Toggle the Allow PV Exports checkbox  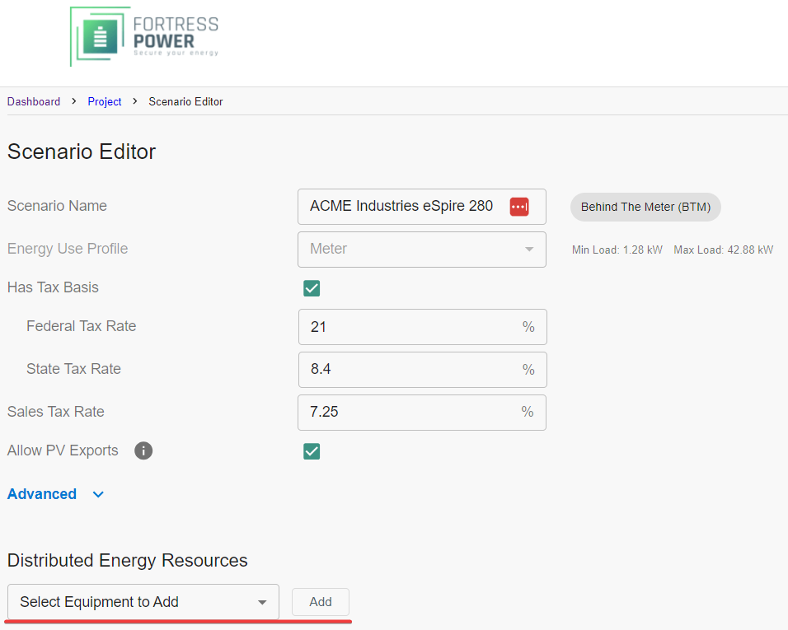[312, 451]
